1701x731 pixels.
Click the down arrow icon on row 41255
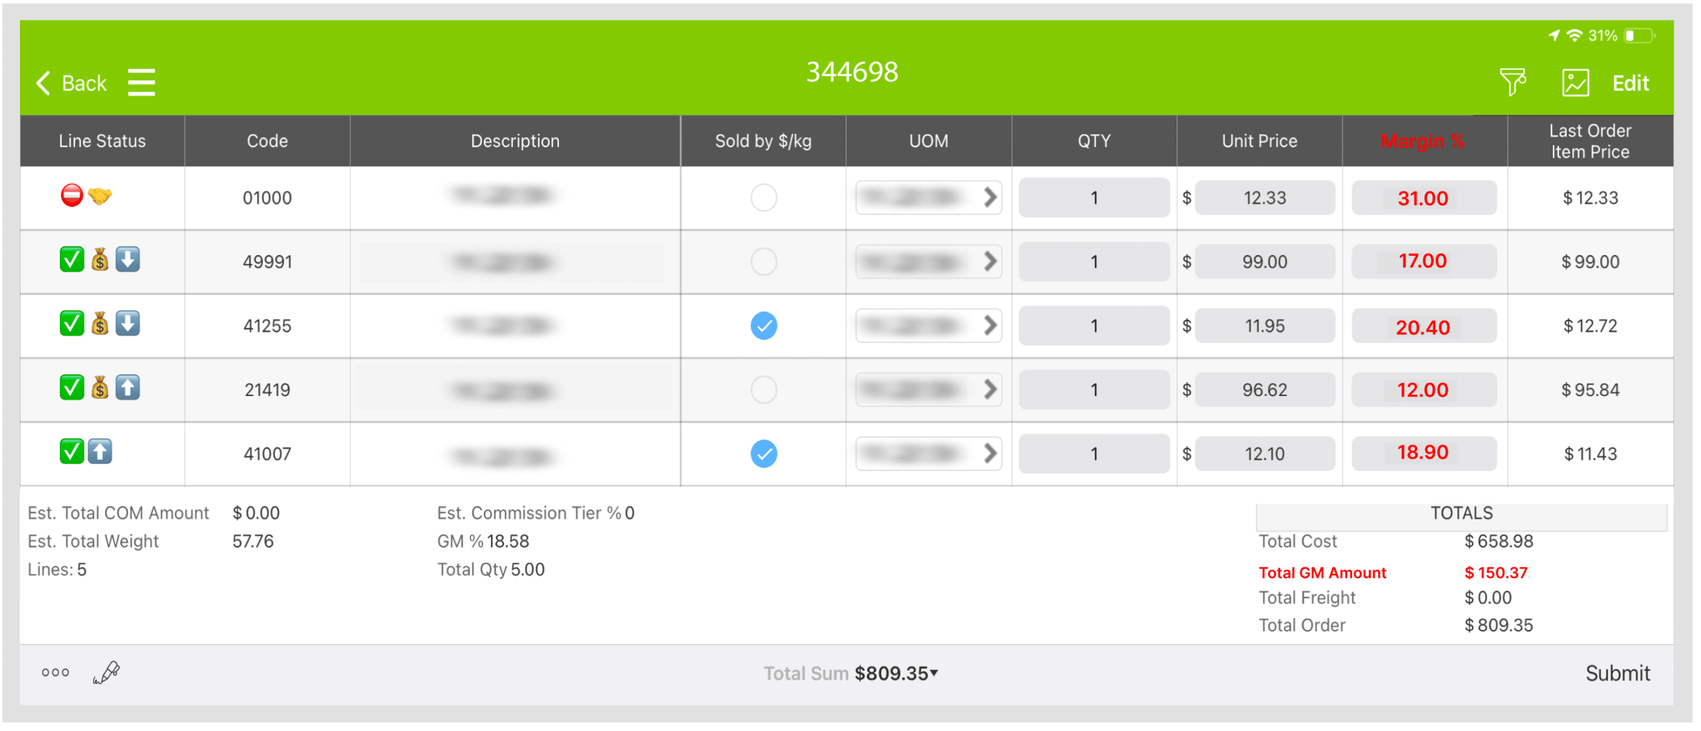coord(128,324)
